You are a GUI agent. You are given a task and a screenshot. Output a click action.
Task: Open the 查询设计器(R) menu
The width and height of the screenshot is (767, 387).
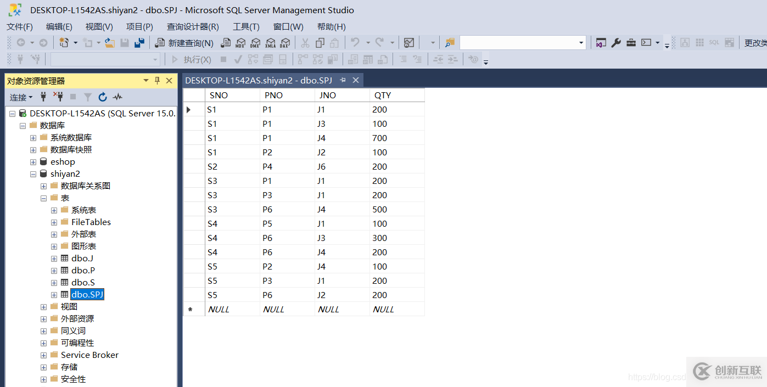tap(193, 26)
